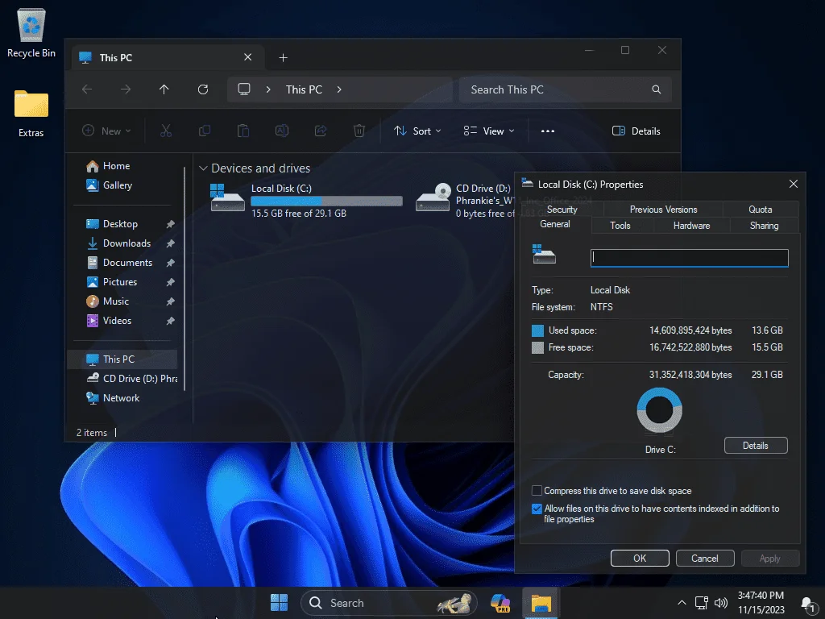This screenshot has width=825, height=619.
Task: Add a new File Explorer tab
Action: (x=283, y=57)
